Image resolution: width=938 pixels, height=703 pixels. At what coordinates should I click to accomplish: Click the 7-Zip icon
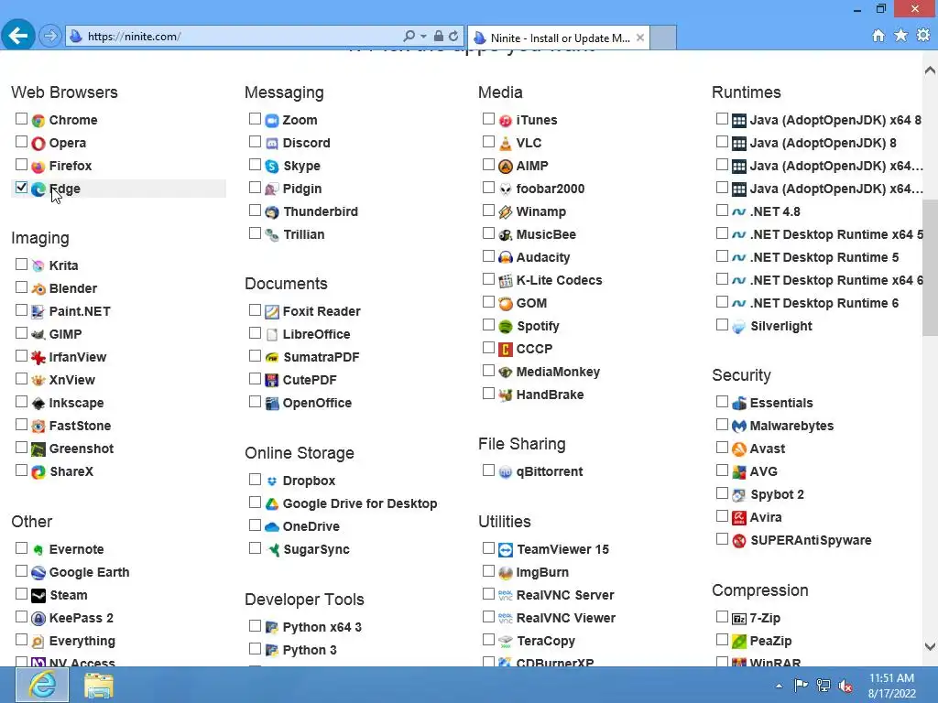point(739,619)
